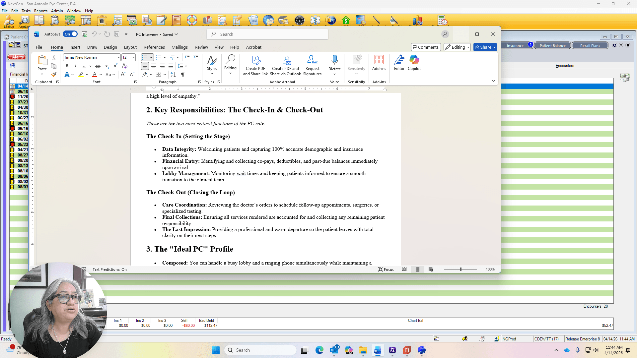This screenshot has width=637, height=358.
Task: Toggle Focus mode
Action: 386,269
